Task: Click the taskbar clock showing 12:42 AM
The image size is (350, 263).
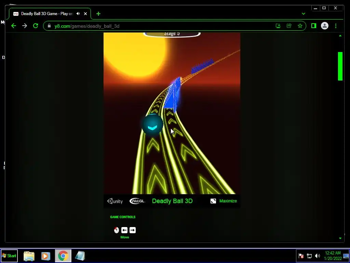Action: pos(333,255)
